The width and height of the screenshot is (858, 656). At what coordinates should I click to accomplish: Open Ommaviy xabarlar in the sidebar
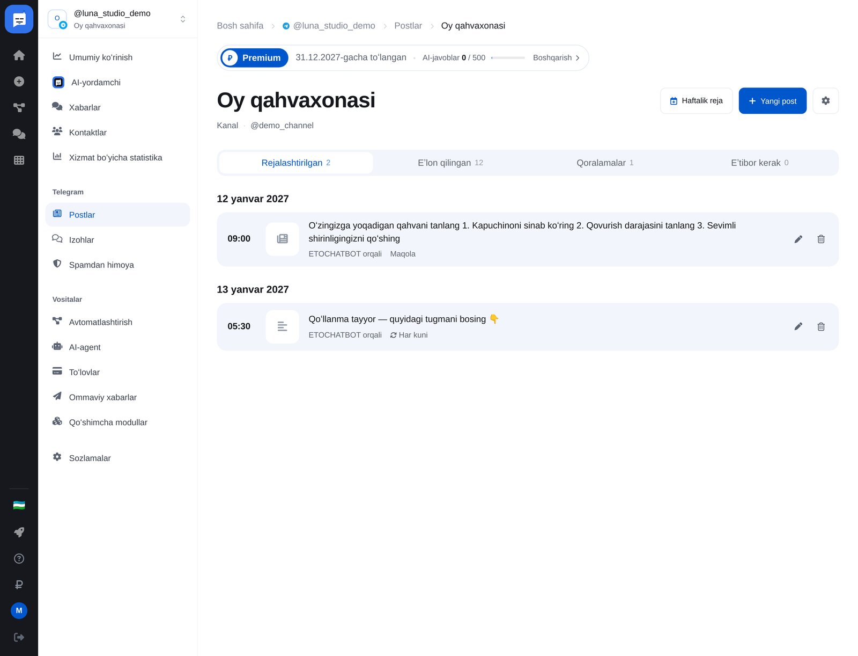(x=117, y=397)
